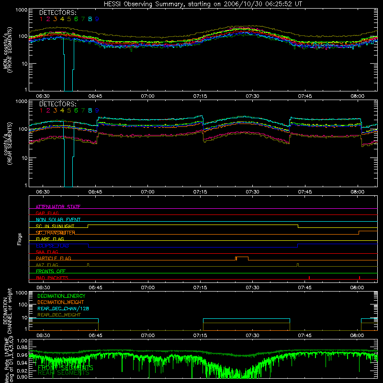Click the BAD_PACKETS tick mark near 08:00

pyautogui.click(x=360, y=278)
